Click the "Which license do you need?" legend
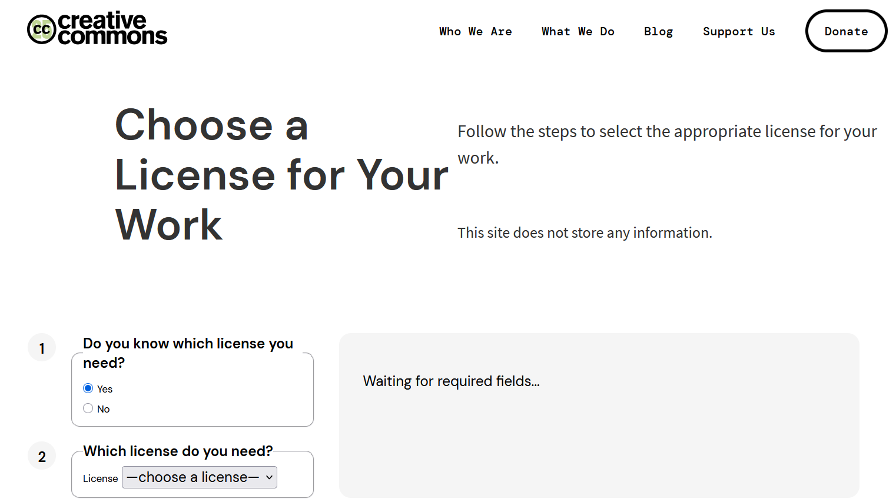The height and width of the screenshot is (502, 896). coord(178,451)
